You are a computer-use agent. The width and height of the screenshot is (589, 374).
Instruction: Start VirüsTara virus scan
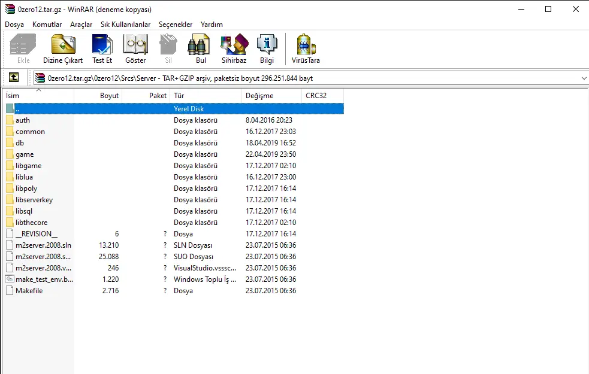click(306, 48)
